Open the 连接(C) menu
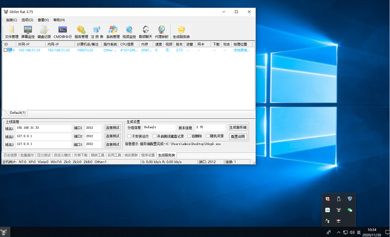 (12, 20)
